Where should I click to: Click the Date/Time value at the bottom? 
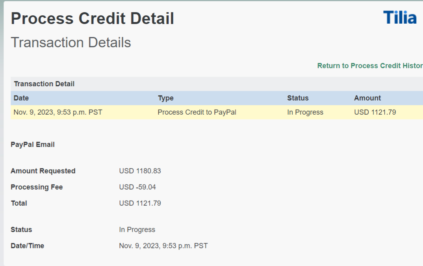tap(163, 246)
